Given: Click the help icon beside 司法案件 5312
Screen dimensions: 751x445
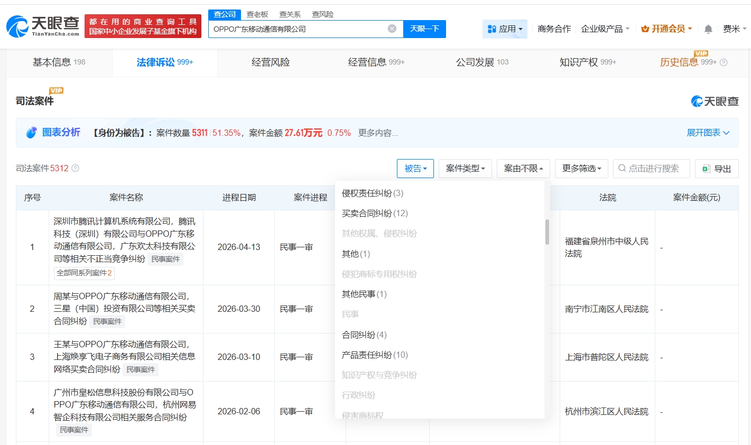Looking at the screenshot, I should point(75,168).
